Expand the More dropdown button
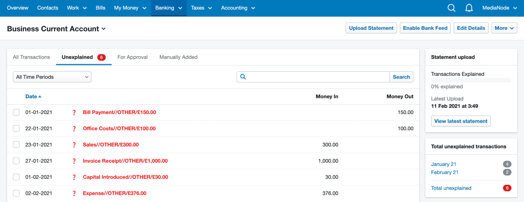This screenshot has height=202, width=524. [504, 28]
